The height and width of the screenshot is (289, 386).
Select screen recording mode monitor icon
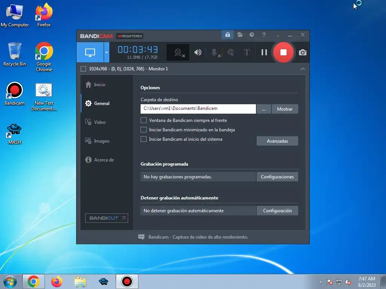[90, 52]
